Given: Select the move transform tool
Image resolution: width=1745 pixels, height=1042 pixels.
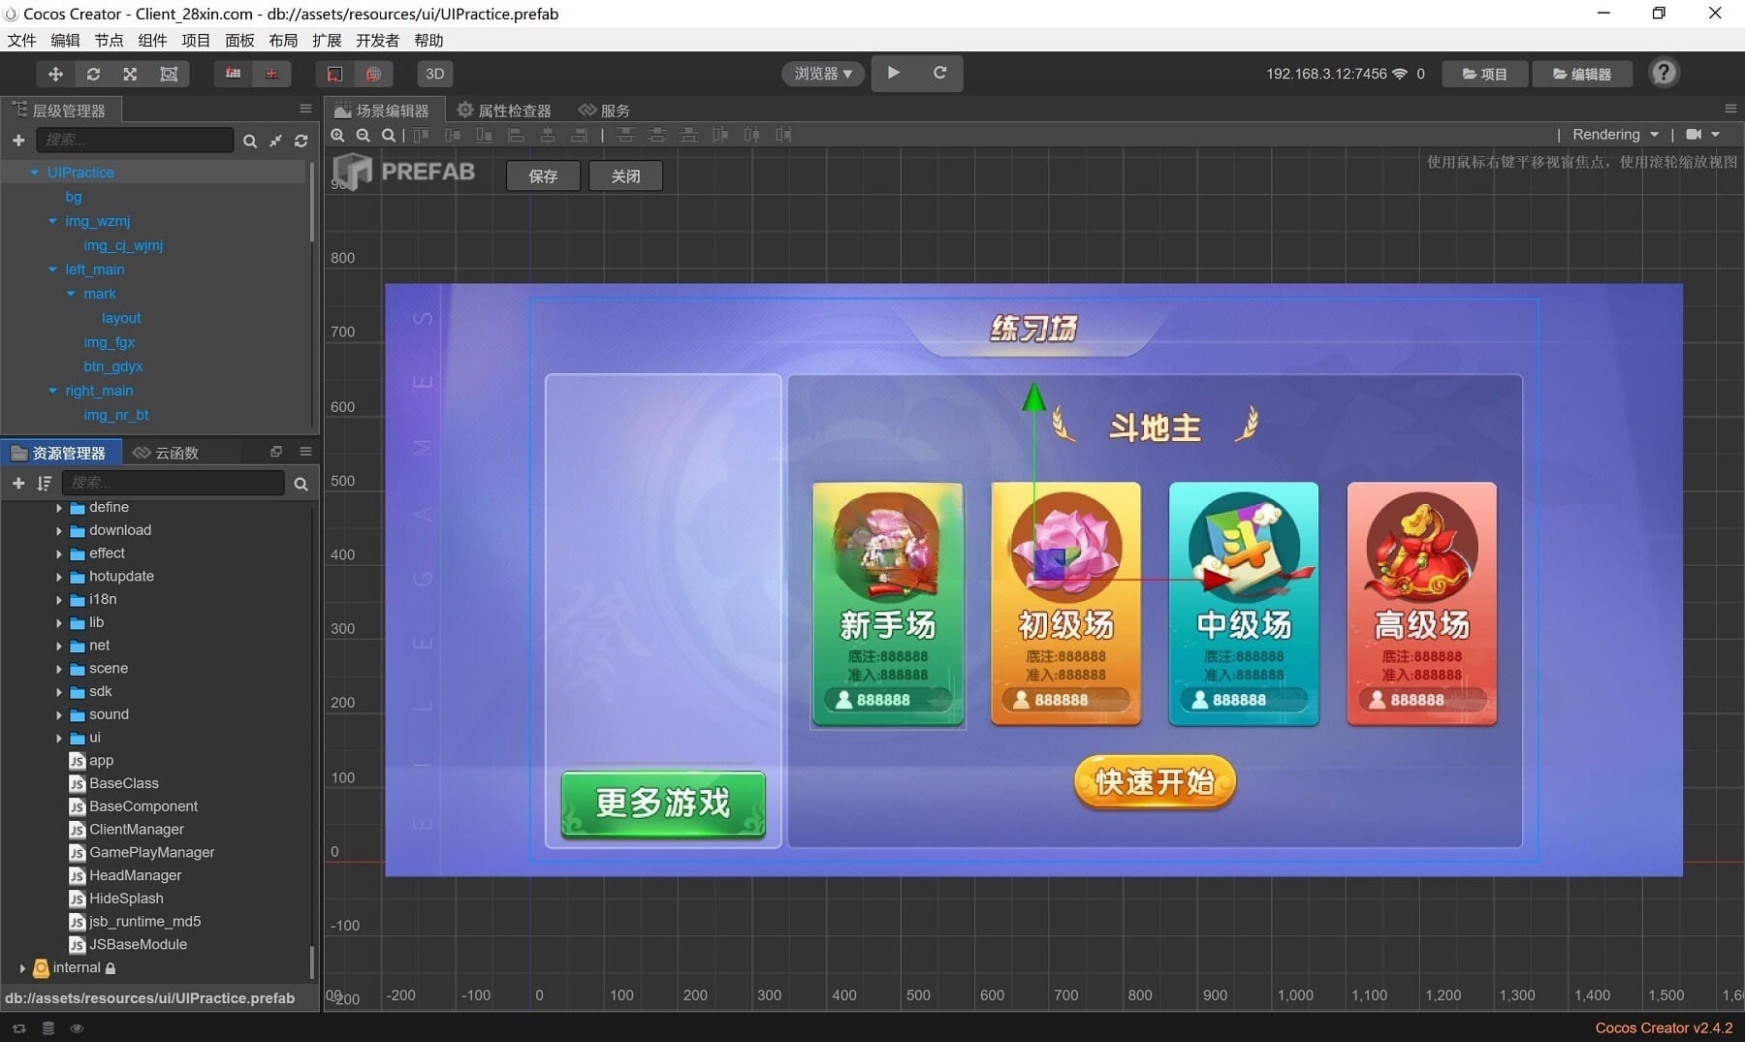Looking at the screenshot, I should point(55,74).
